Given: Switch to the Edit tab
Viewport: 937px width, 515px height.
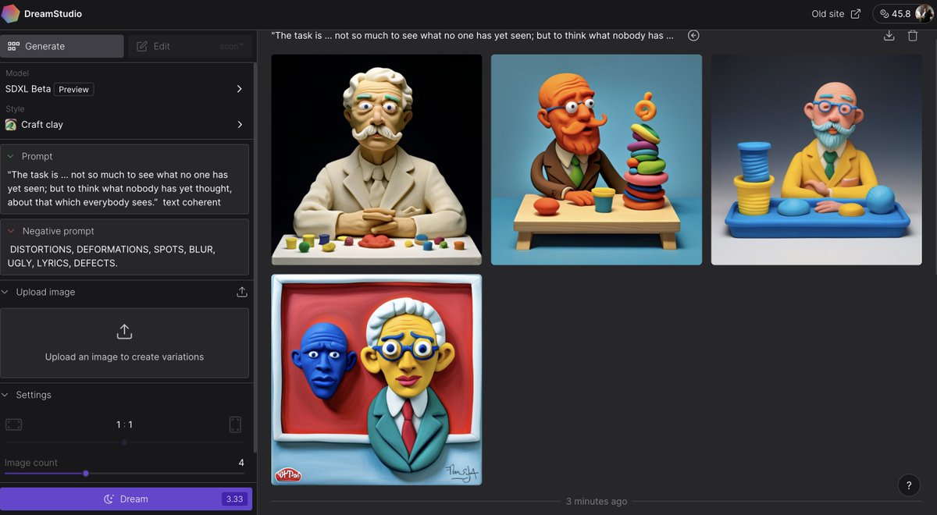Looking at the screenshot, I should (x=190, y=46).
